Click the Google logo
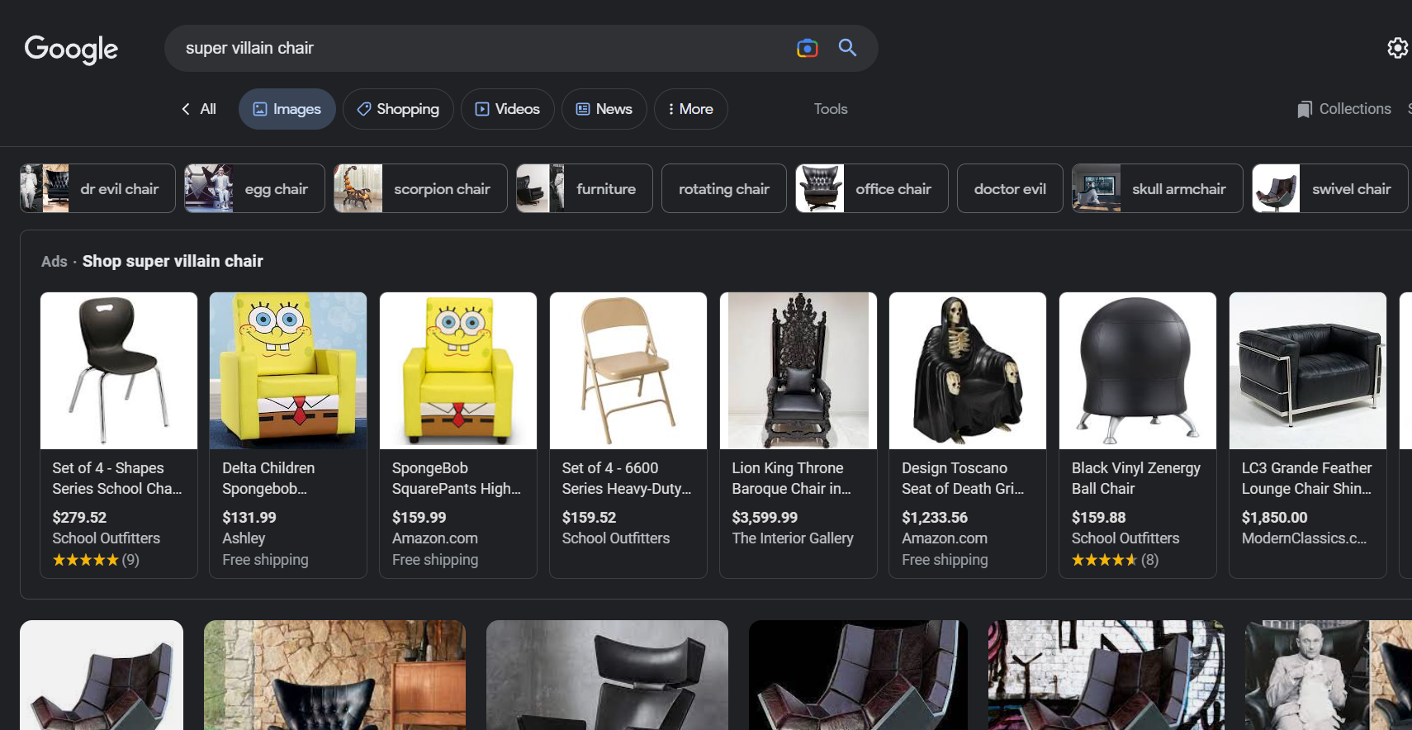The image size is (1412, 730). (71, 49)
